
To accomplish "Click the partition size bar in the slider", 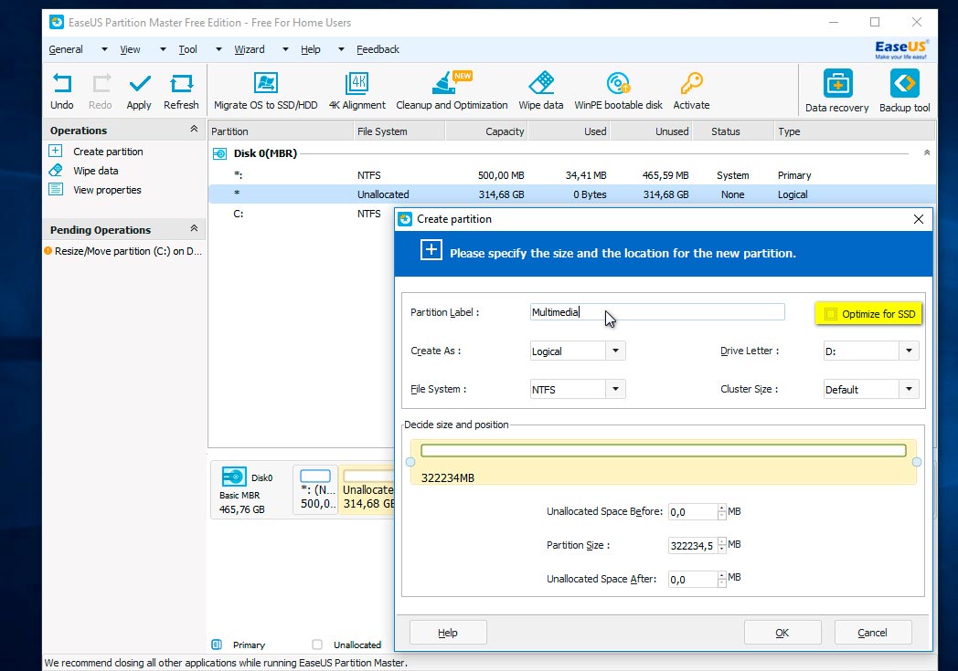I will [x=664, y=451].
